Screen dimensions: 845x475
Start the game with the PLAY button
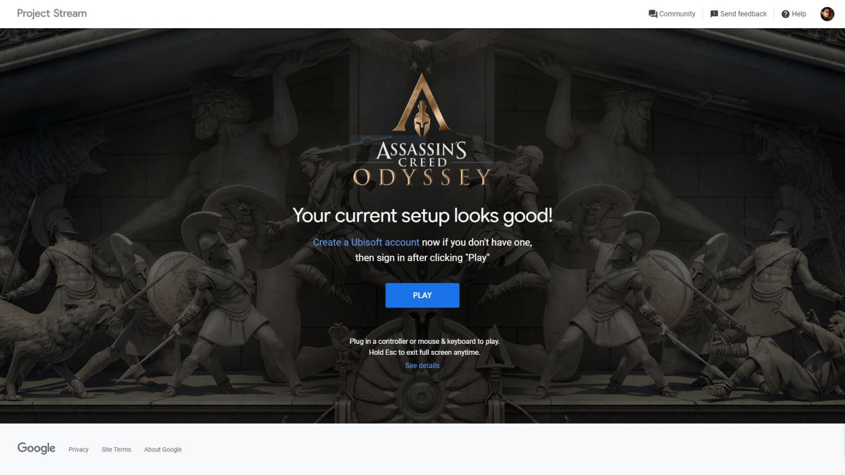tap(422, 295)
